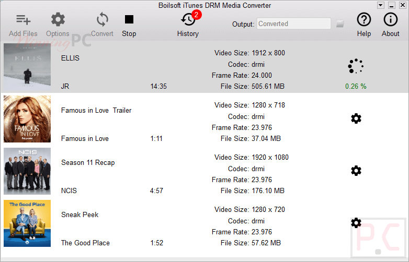This screenshot has height=262, width=409.
Task: Click File Size 505.61 MB value
Action: pos(268,87)
